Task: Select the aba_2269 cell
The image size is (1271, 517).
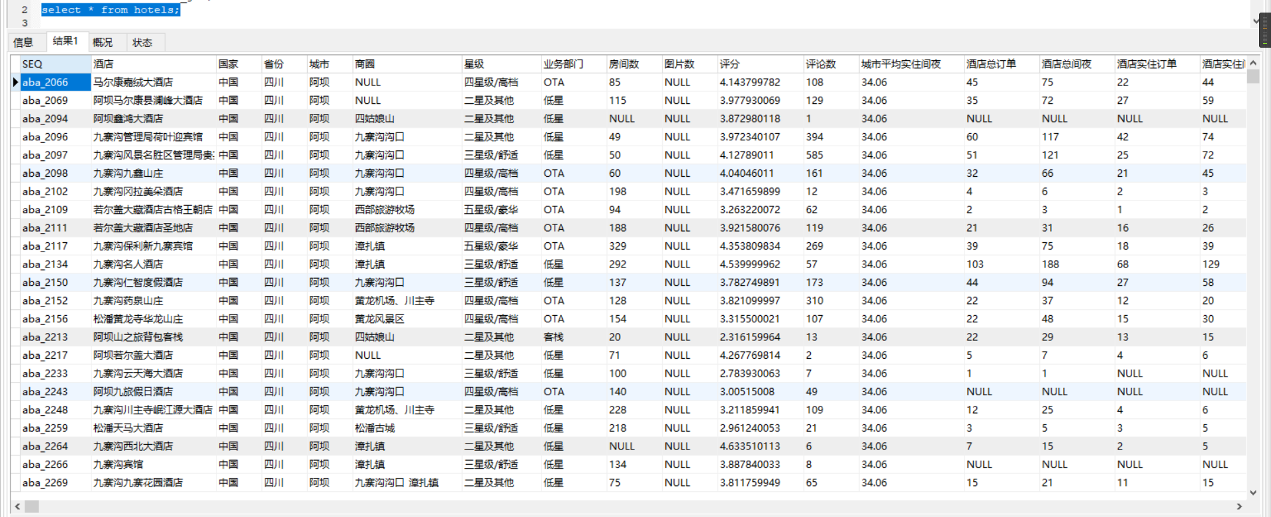Action: [x=56, y=483]
